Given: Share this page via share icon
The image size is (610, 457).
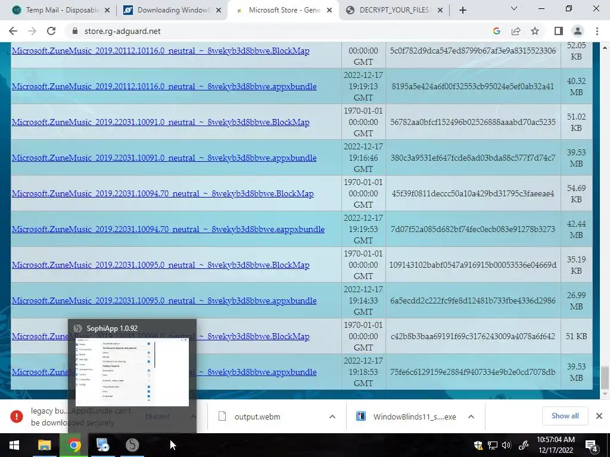Looking at the screenshot, I should (516, 31).
